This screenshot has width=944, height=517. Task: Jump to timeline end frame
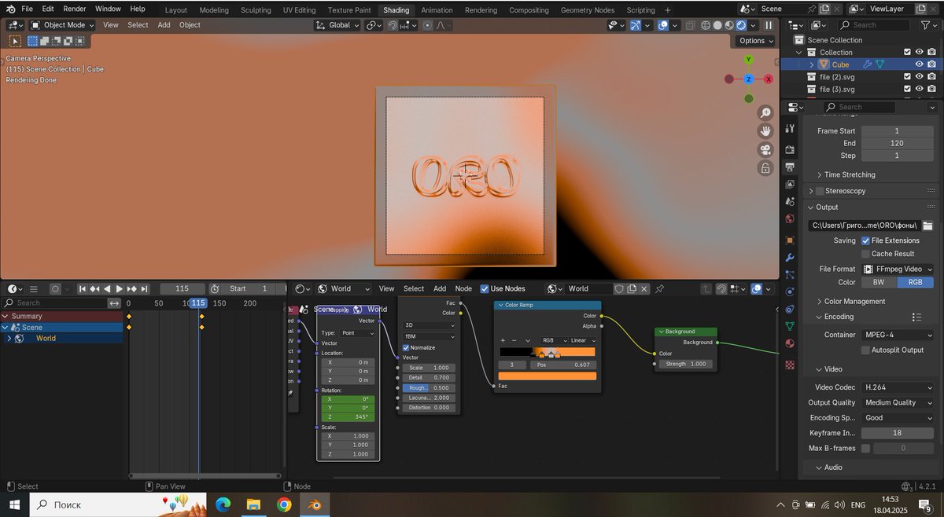pyautogui.click(x=144, y=289)
